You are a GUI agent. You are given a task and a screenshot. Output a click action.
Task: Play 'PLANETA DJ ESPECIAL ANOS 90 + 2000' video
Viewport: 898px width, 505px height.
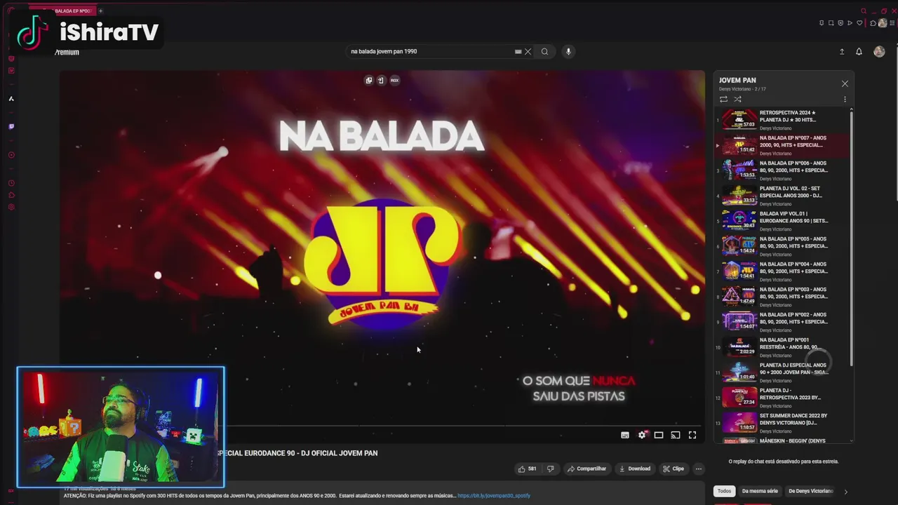[782, 372]
